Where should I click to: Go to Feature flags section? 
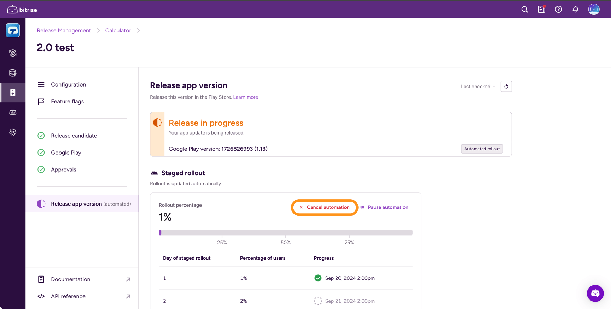pyautogui.click(x=67, y=101)
